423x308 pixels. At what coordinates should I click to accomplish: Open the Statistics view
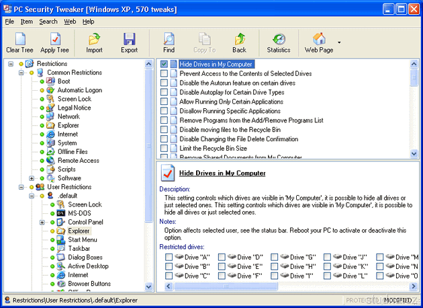click(x=279, y=39)
